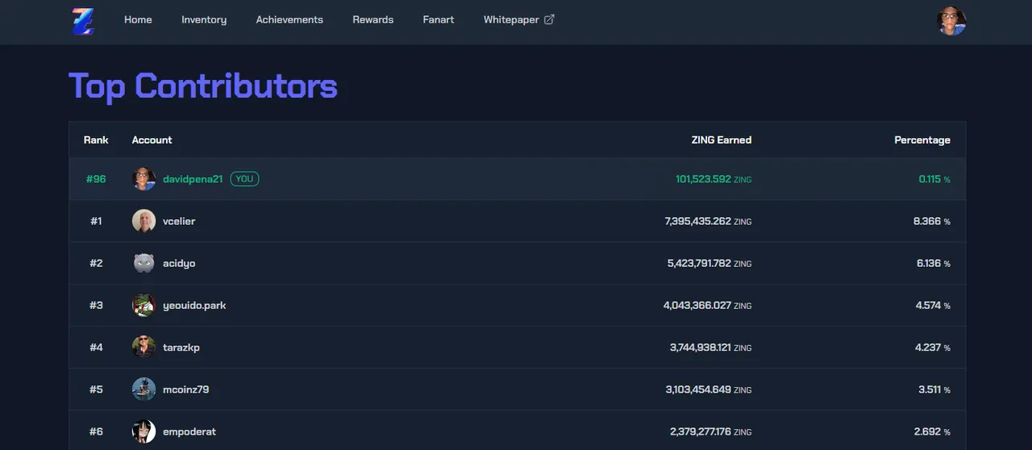Click acidyo's cat avatar
Viewport: 1032px width, 450px height.
click(x=144, y=263)
